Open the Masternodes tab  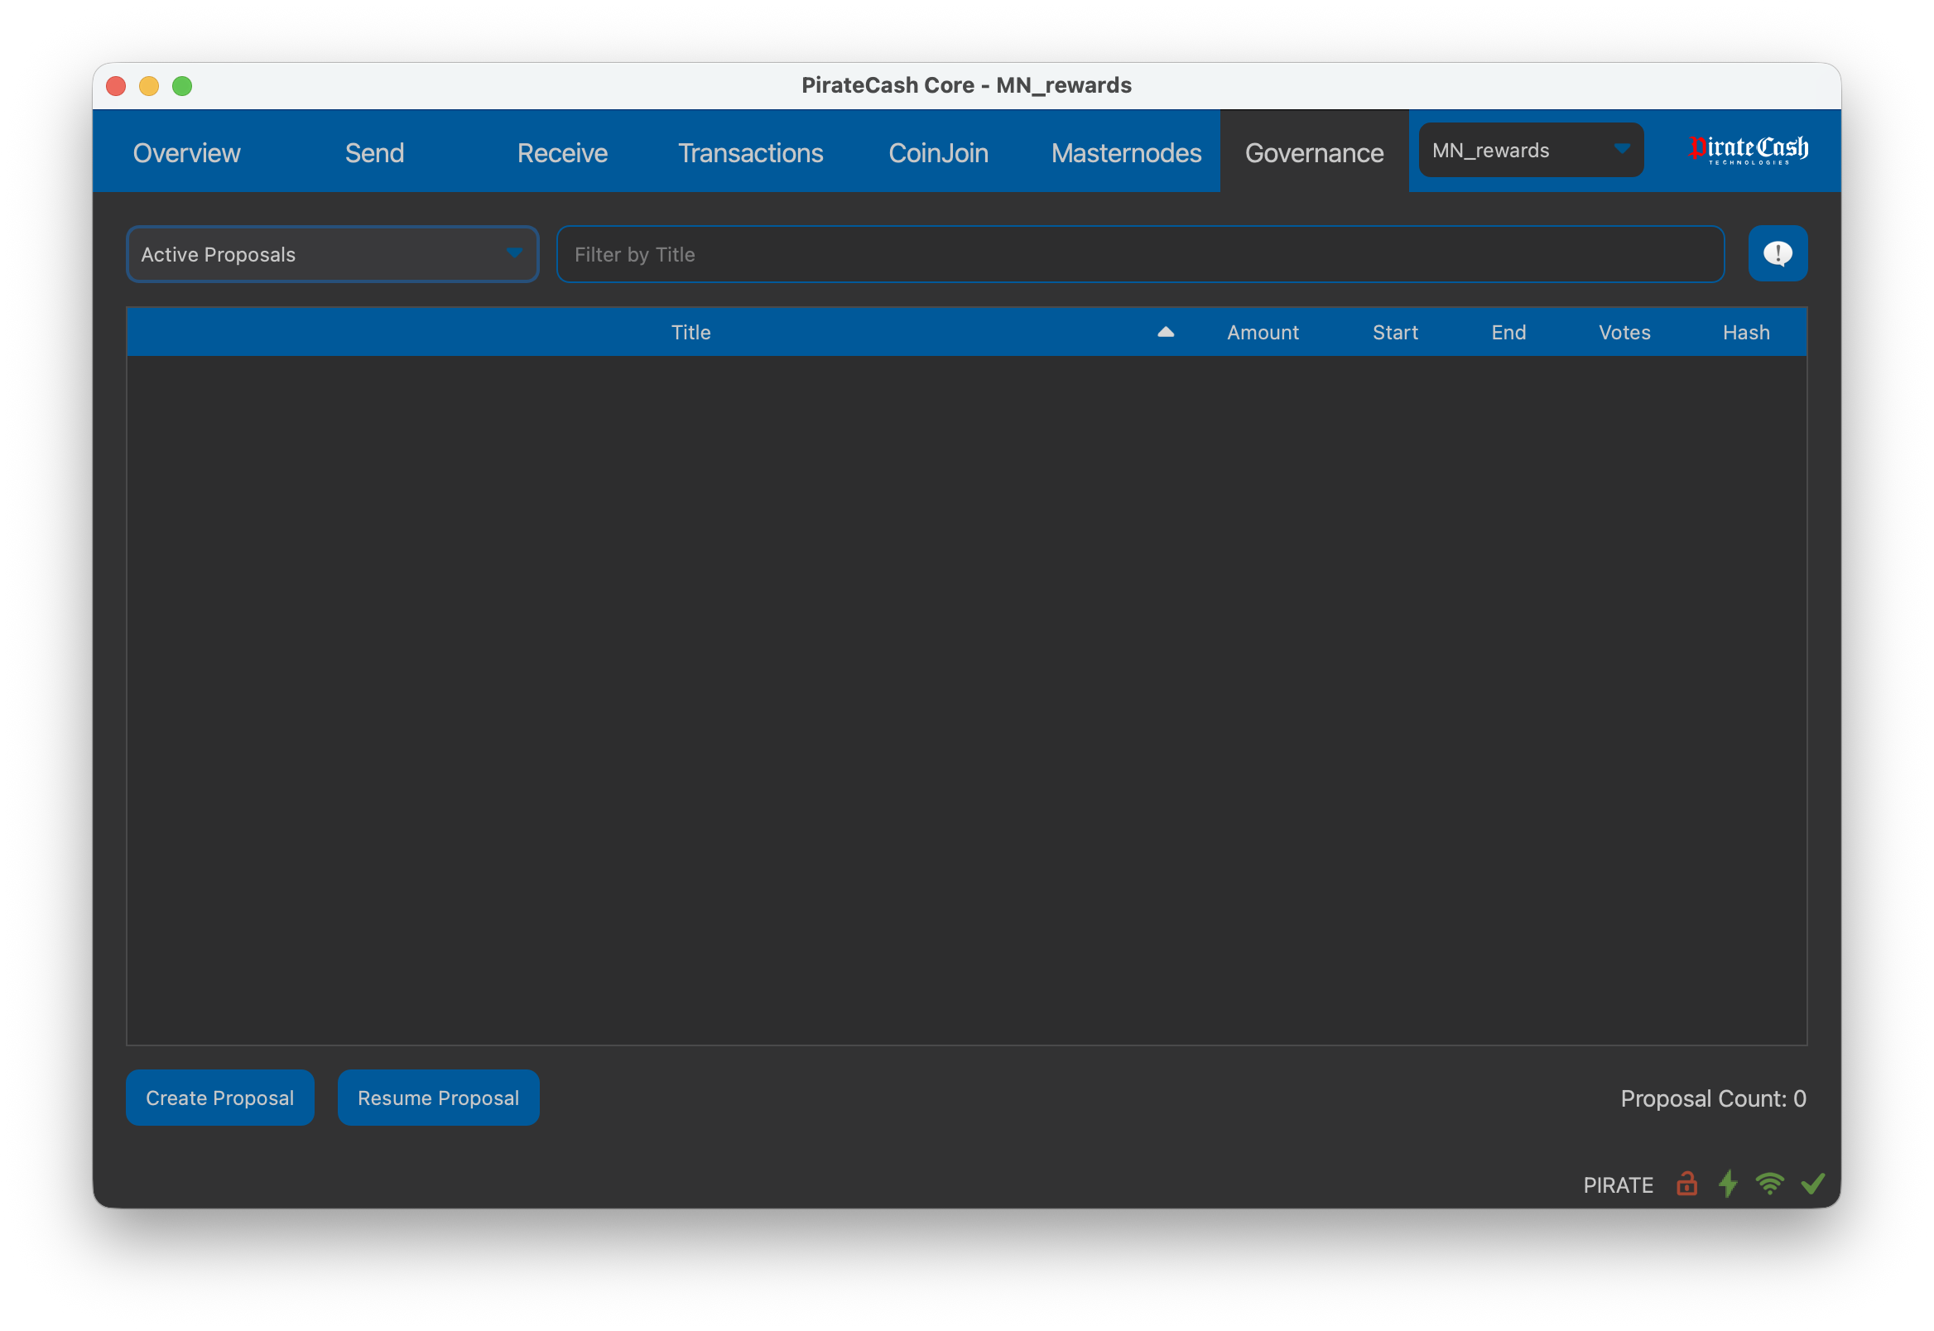[x=1126, y=152]
